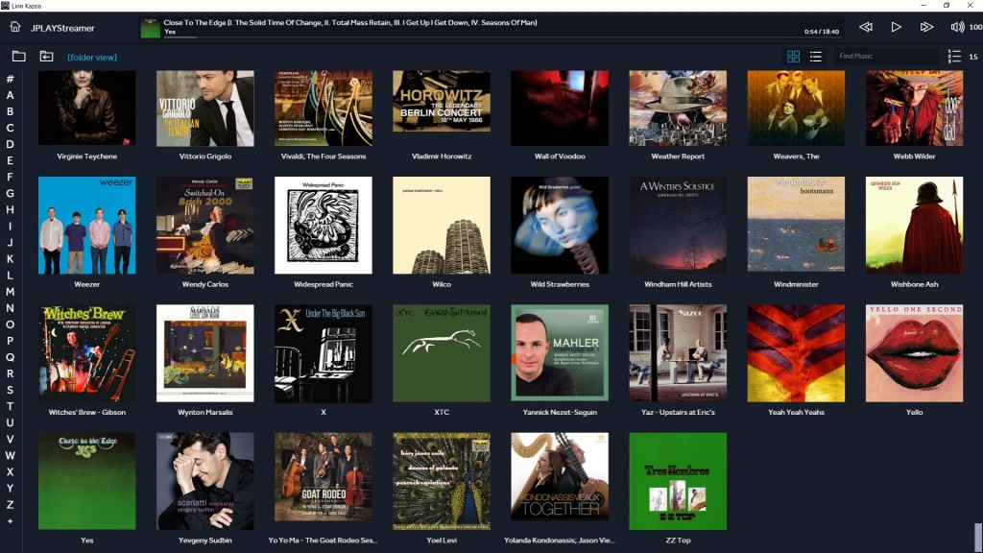Screen dimensions: 983x553
Task: Open Yaz - Upstairs at Eric's cover
Action: (678, 353)
